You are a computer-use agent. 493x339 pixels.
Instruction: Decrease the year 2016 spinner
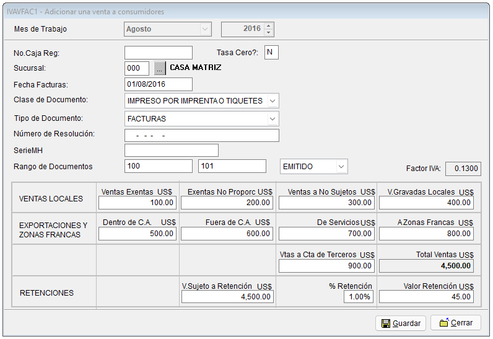pyautogui.click(x=269, y=32)
